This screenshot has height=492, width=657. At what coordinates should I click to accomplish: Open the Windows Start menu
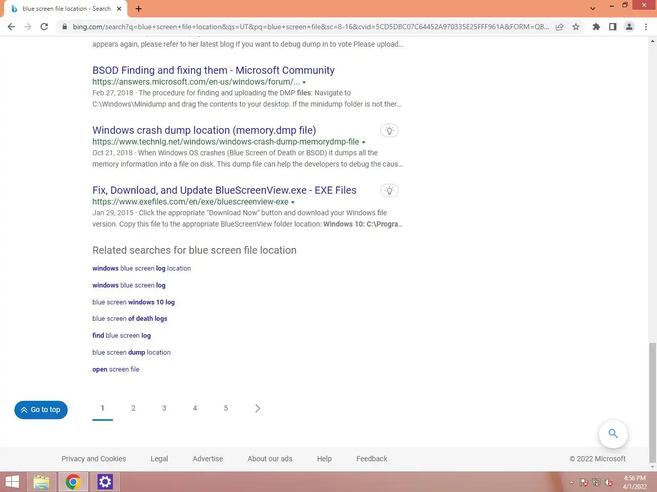[x=12, y=482]
